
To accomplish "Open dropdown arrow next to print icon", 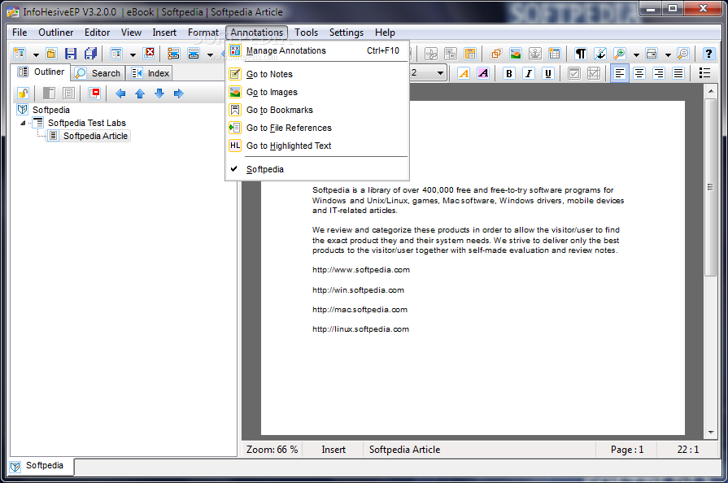I will (x=668, y=54).
